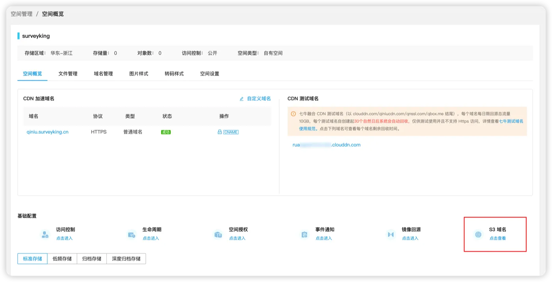Screen dimensions: 552x282
Task: Click CDN 加速域名 heading
Action: click(39, 99)
